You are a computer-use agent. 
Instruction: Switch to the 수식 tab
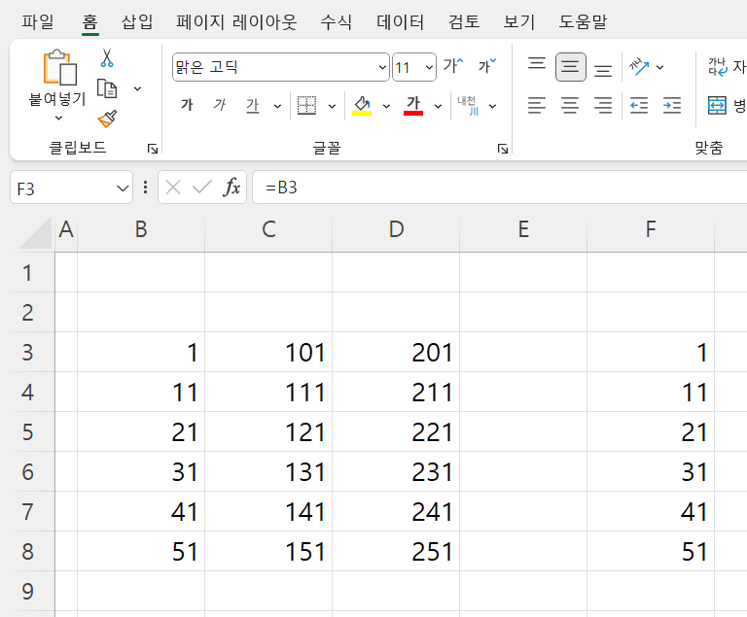coord(336,22)
